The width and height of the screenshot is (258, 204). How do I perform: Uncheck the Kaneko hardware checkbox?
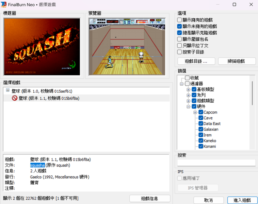tap(201, 140)
